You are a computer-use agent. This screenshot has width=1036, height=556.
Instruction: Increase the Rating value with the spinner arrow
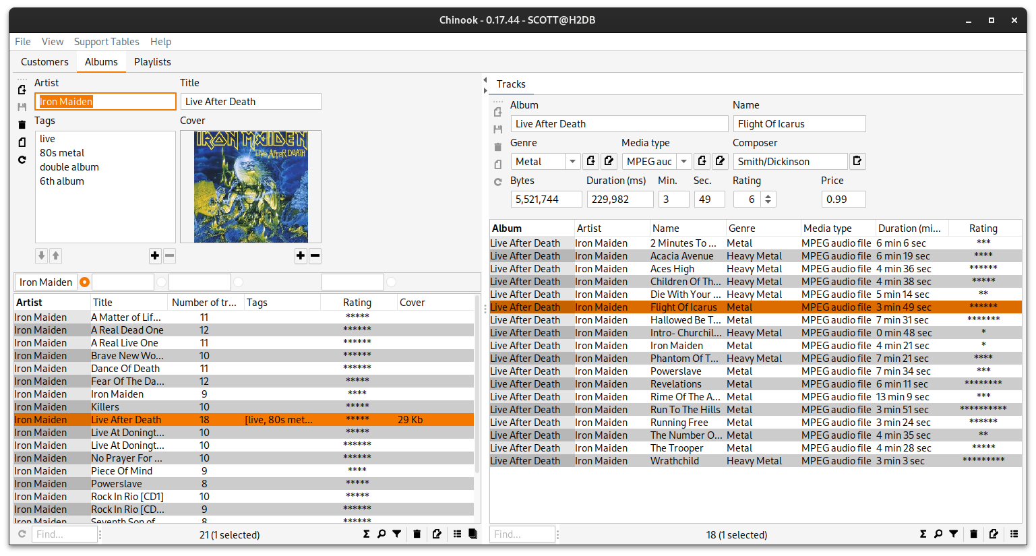coord(768,196)
